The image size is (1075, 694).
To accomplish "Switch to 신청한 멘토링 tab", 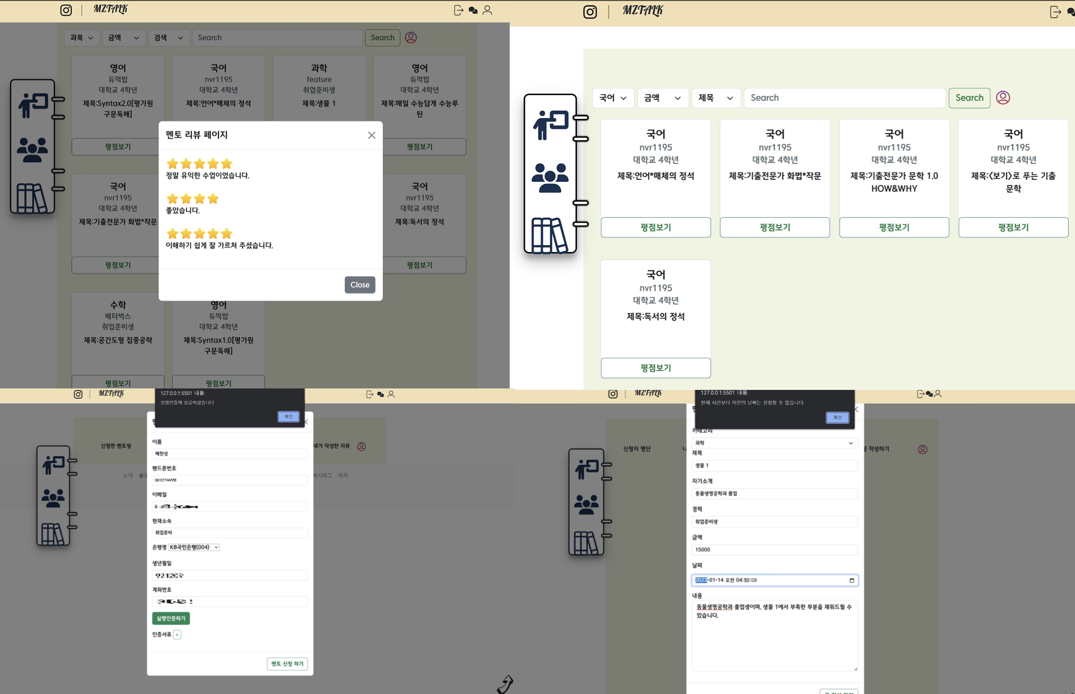I will coord(116,446).
